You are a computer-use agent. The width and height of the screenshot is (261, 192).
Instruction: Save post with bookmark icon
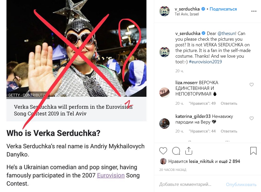(x=253, y=151)
